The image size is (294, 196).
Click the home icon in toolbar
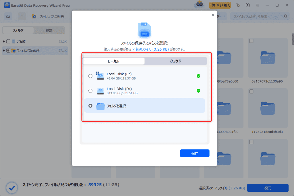[8, 16]
